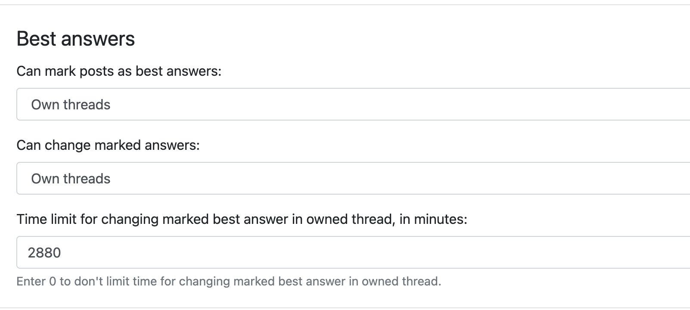Image resolution: width=690 pixels, height=310 pixels.
Task: Click the "Enter 0 to don't limit time" hint
Action: point(229,281)
